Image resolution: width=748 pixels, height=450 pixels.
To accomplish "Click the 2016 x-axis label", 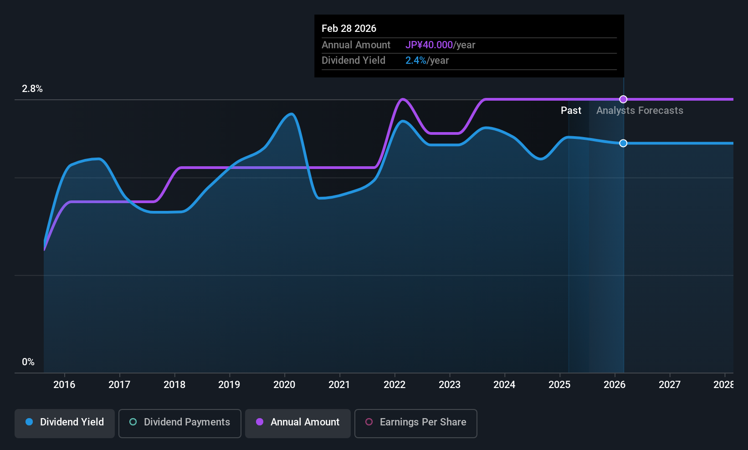I will click(x=64, y=384).
